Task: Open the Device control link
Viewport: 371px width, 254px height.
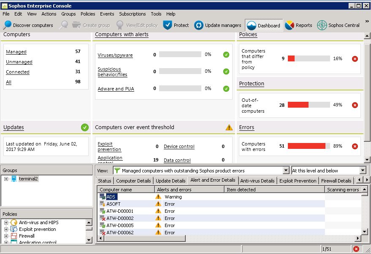Action: 179,146
